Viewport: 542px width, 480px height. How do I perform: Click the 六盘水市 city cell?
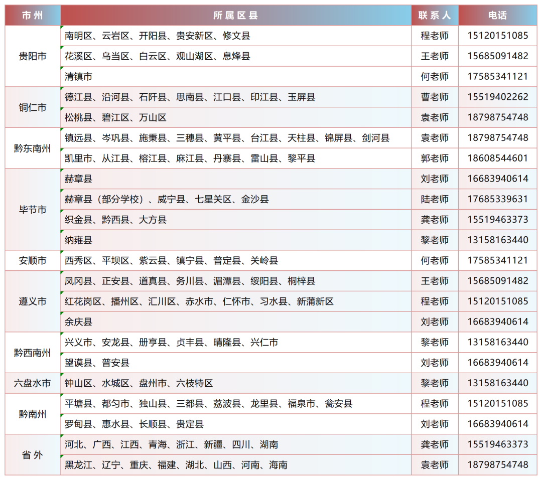pos(33,383)
